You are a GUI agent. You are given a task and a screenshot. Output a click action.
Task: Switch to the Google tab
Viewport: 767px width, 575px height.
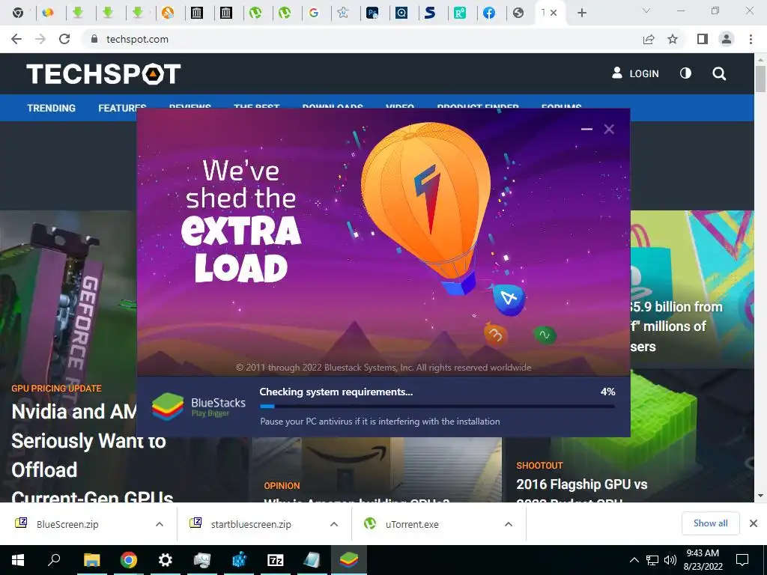point(314,13)
